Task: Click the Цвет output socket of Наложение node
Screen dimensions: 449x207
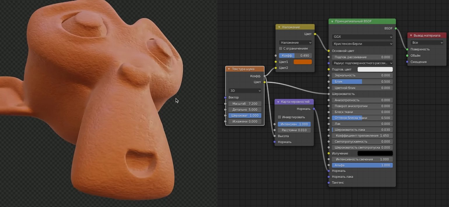Action: click(315, 34)
